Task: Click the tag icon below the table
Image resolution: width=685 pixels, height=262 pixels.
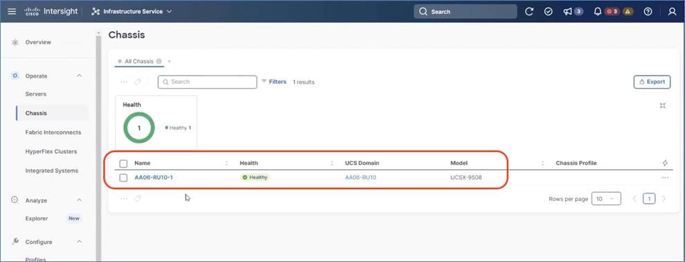Action: coord(138,198)
